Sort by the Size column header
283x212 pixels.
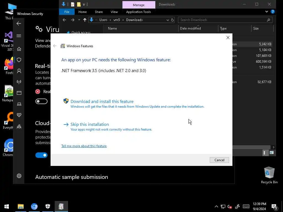256,28
